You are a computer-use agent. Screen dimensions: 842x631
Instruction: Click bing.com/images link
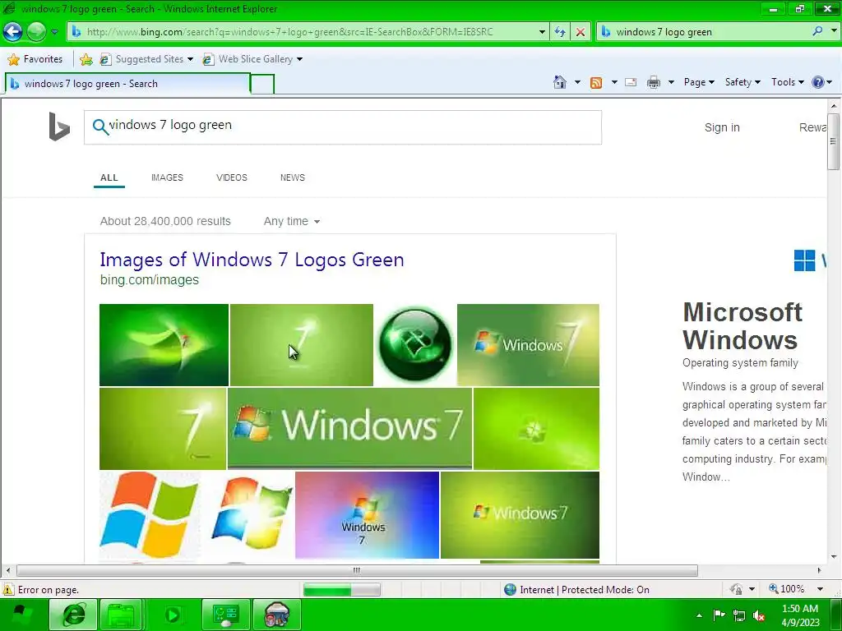pyautogui.click(x=150, y=279)
